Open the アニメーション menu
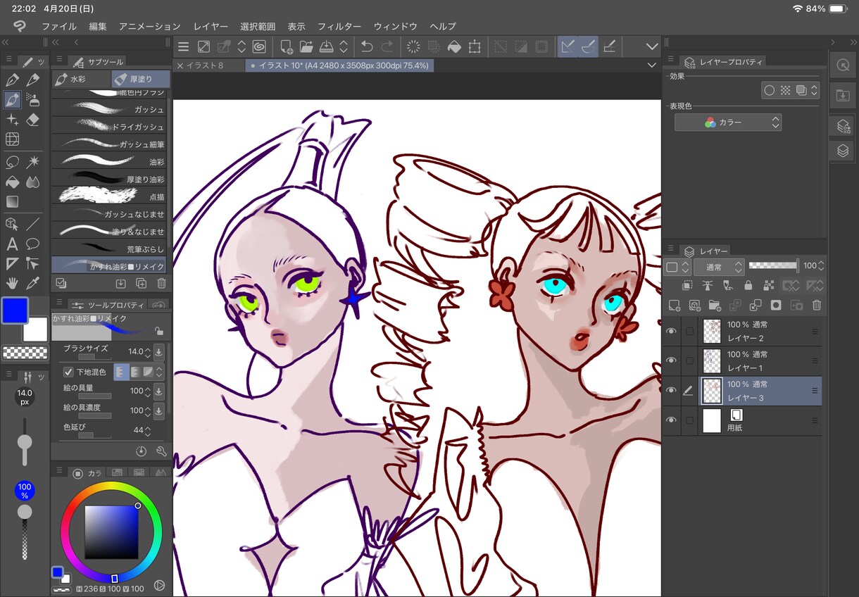859x597 pixels. (x=149, y=26)
